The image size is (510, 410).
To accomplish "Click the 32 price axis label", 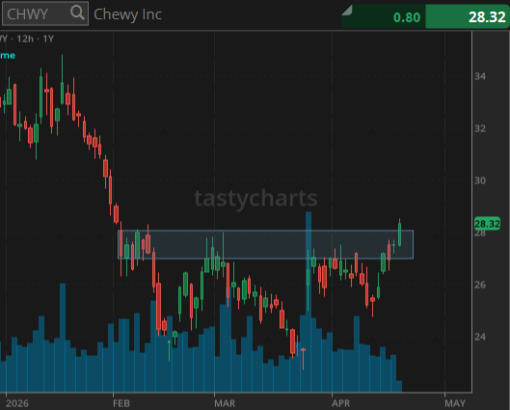I will click(480, 128).
